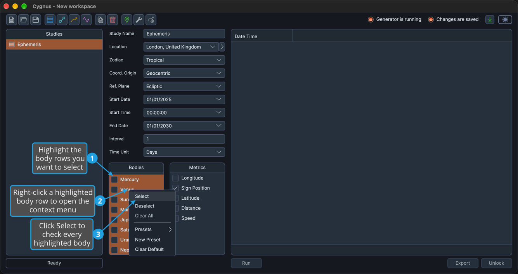Viewport: 518px width, 274px height.
Task: Choose Deselect in the context menu
Action: point(152,206)
